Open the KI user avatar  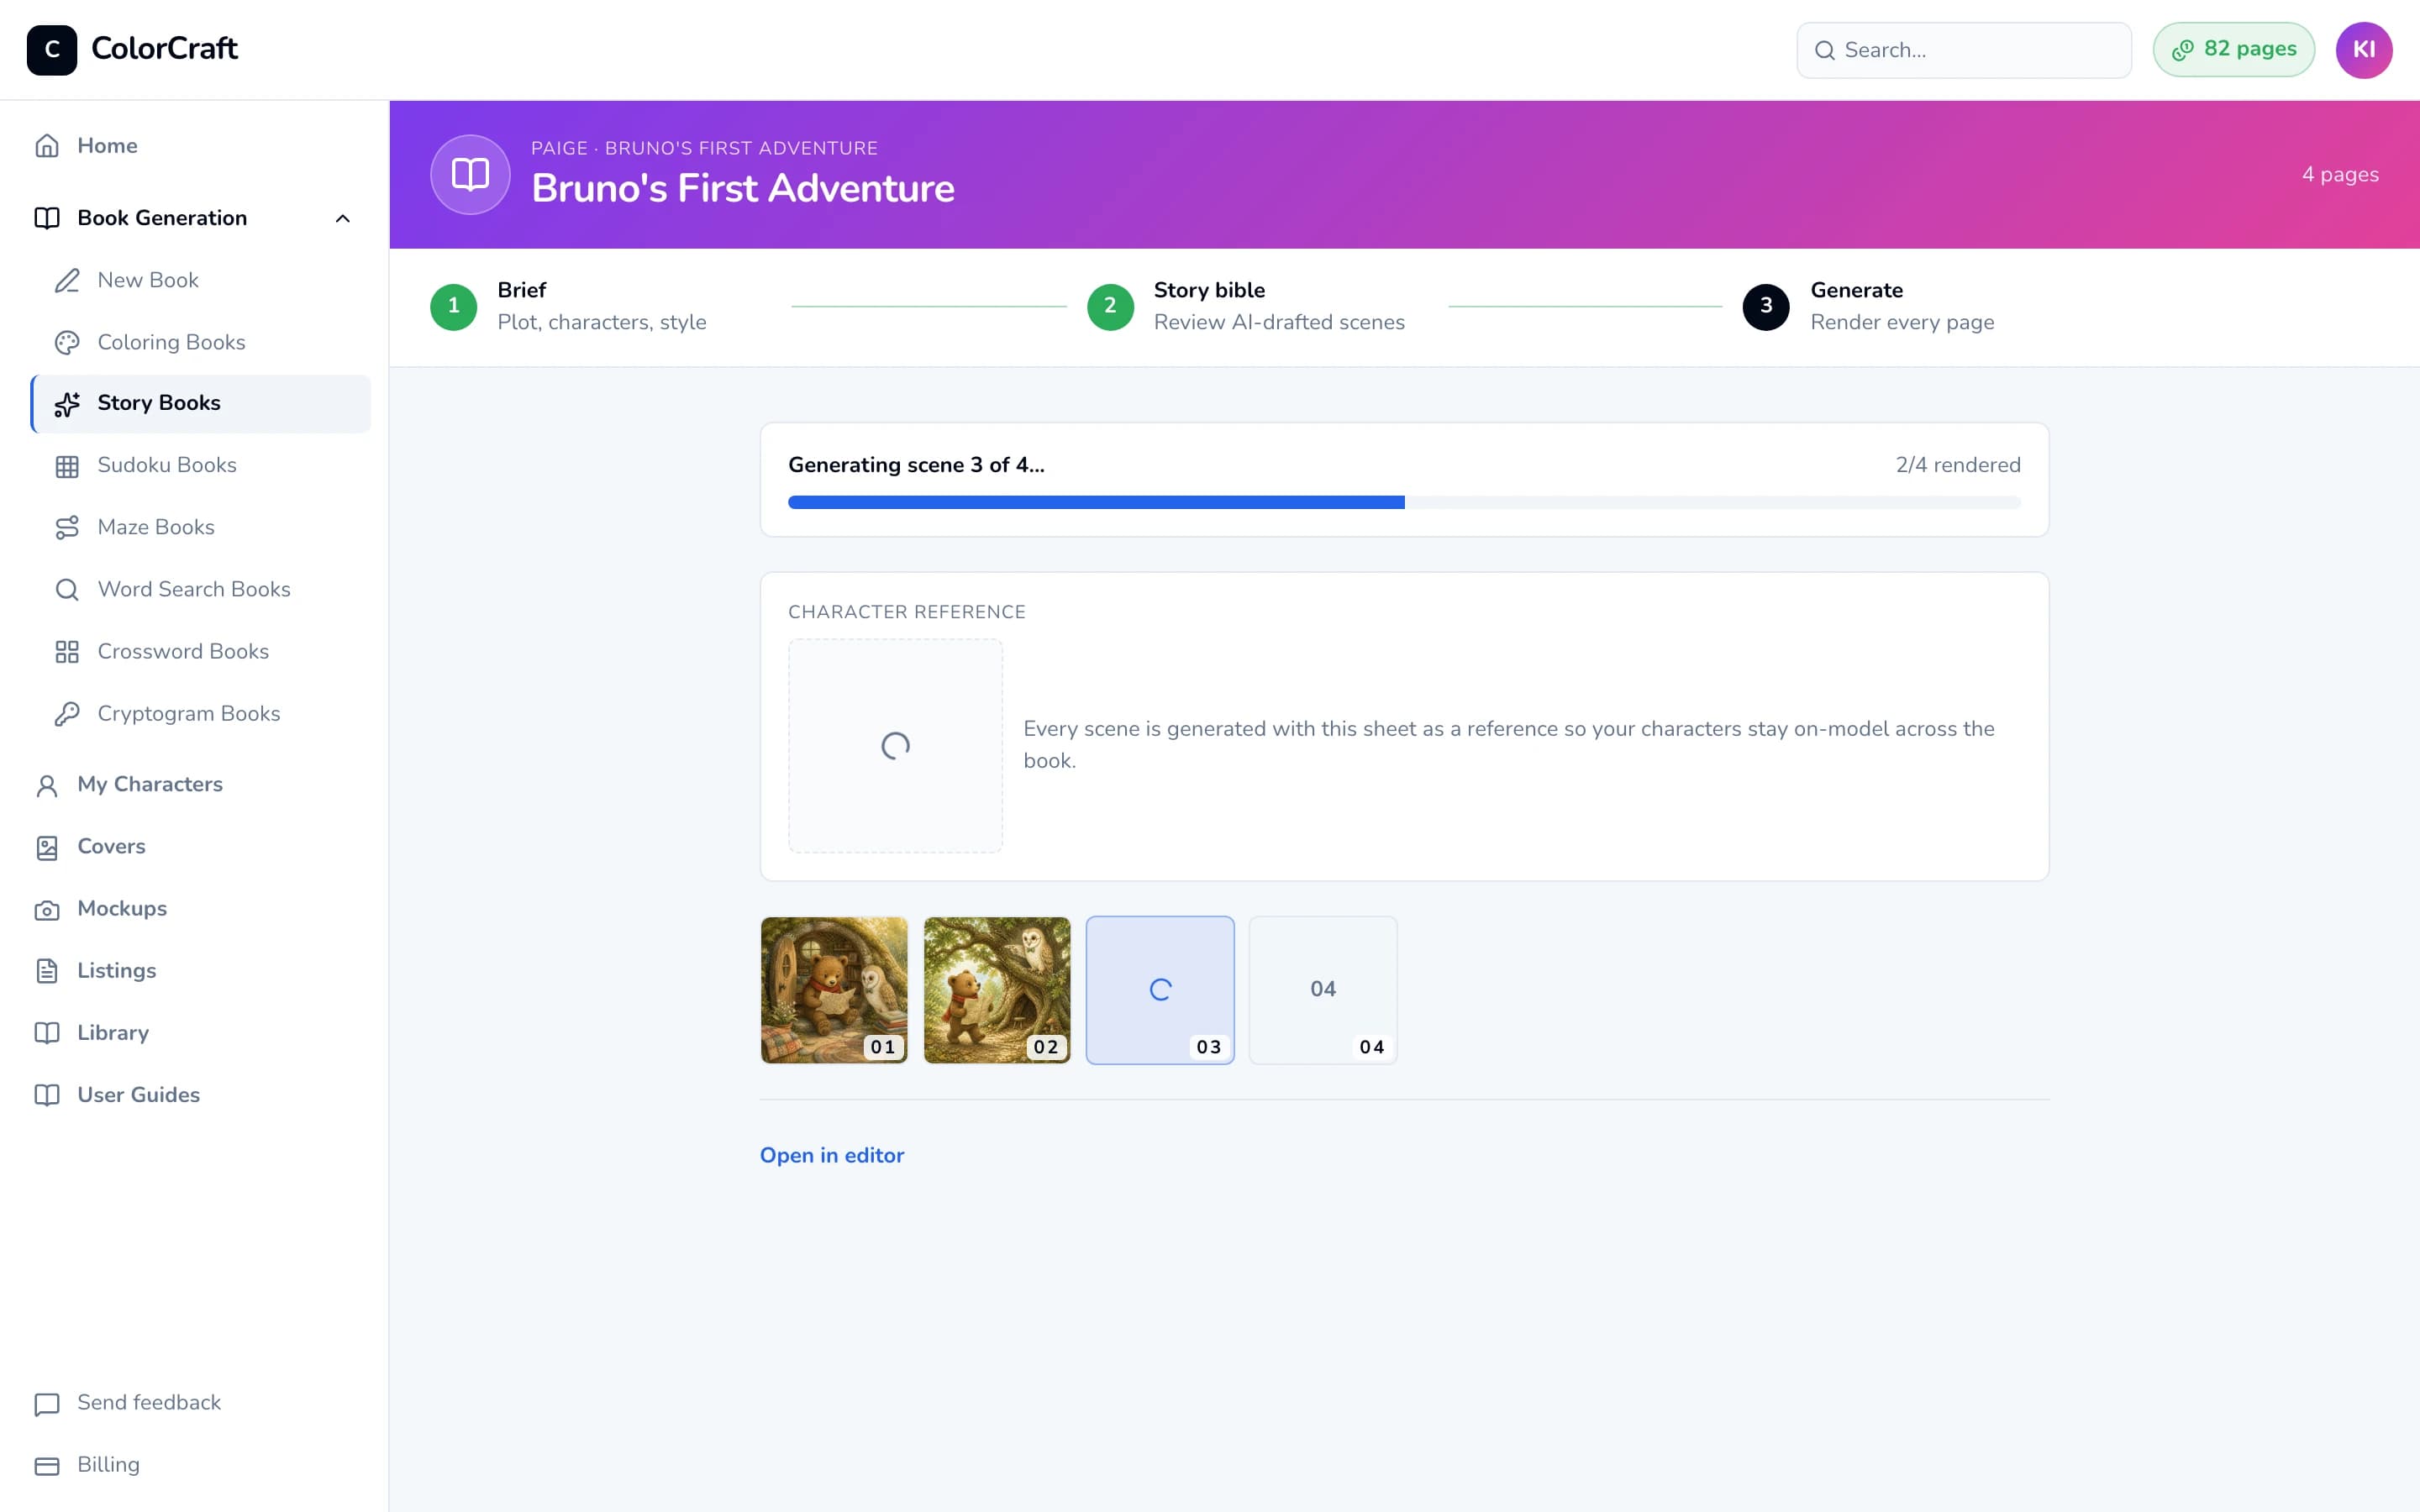pyautogui.click(x=2364, y=49)
